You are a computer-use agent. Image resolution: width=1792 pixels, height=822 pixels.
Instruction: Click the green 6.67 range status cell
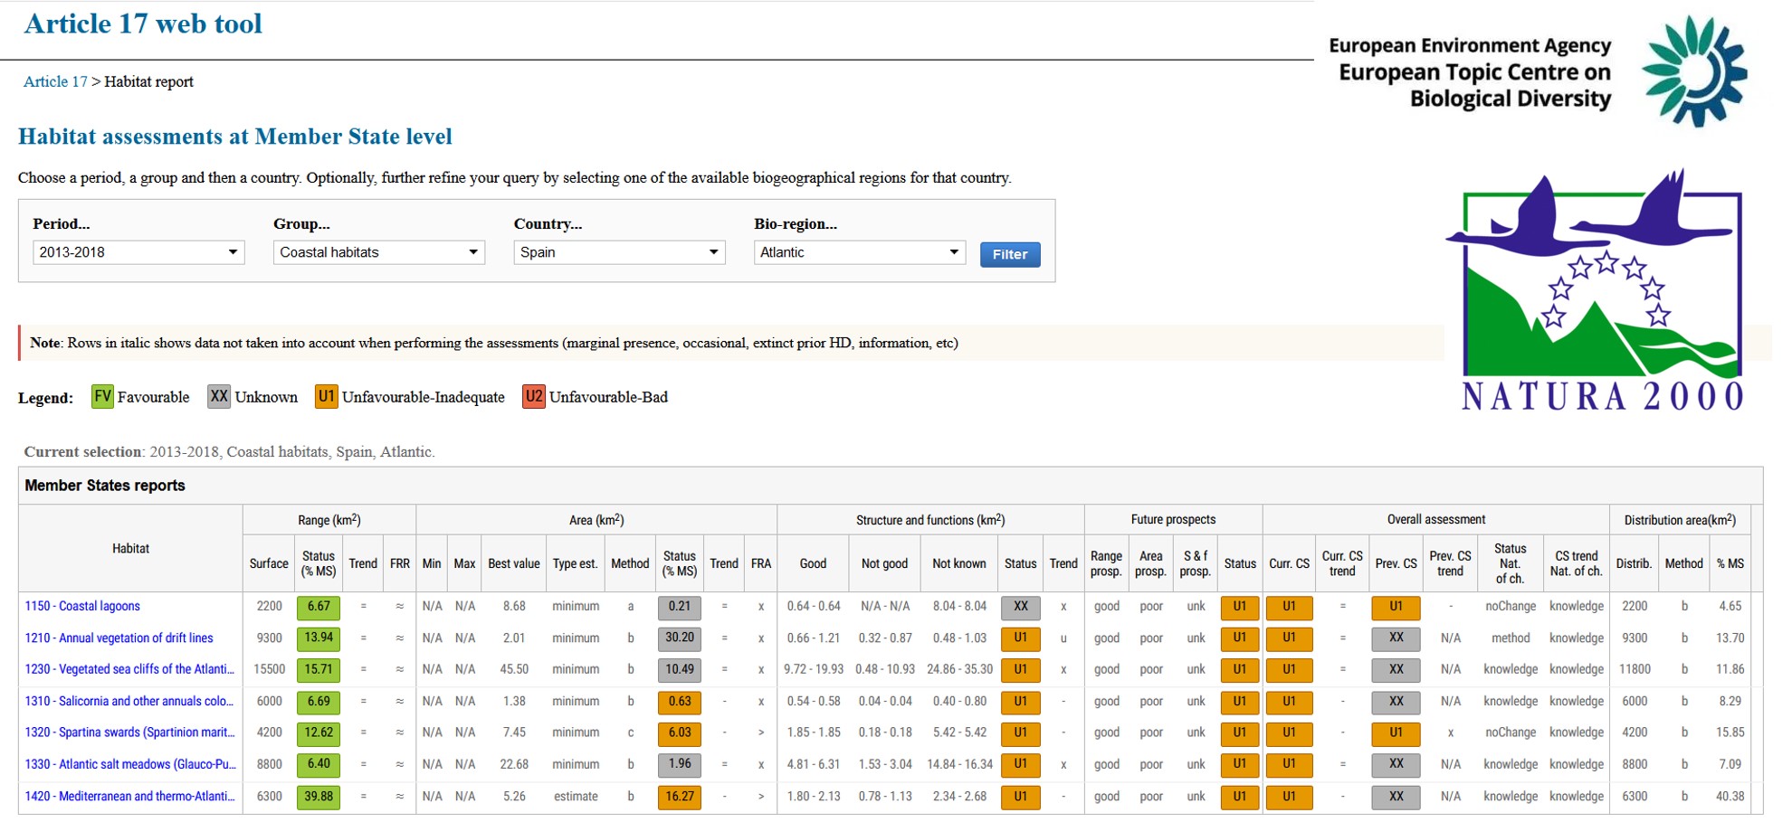319,607
